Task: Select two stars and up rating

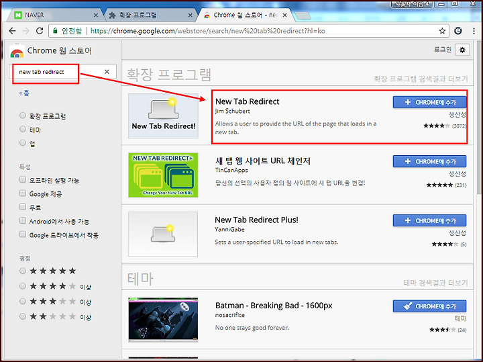Action: coord(23,316)
